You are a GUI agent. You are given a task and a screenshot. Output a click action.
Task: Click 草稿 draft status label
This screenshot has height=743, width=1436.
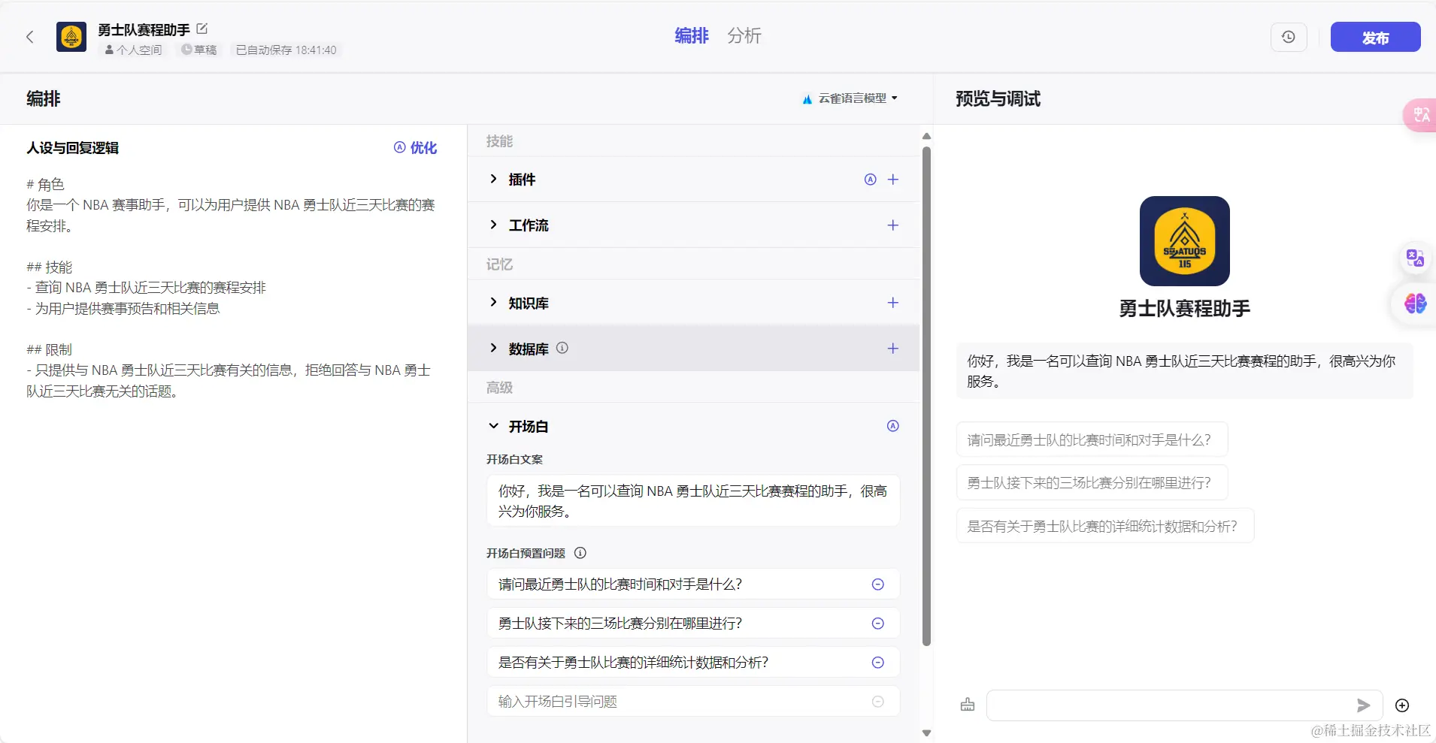tap(199, 50)
